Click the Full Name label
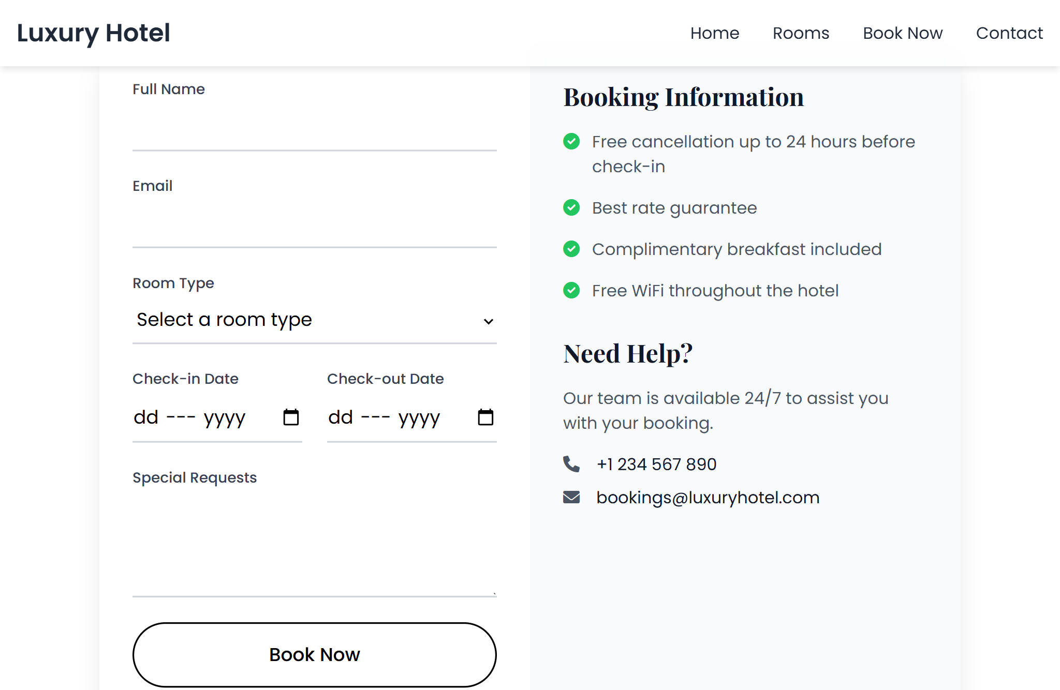The height and width of the screenshot is (690, 1060). coord(169,89)
